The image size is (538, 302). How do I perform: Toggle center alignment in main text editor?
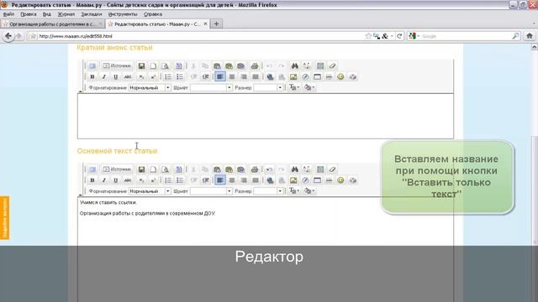click(232, 180)
